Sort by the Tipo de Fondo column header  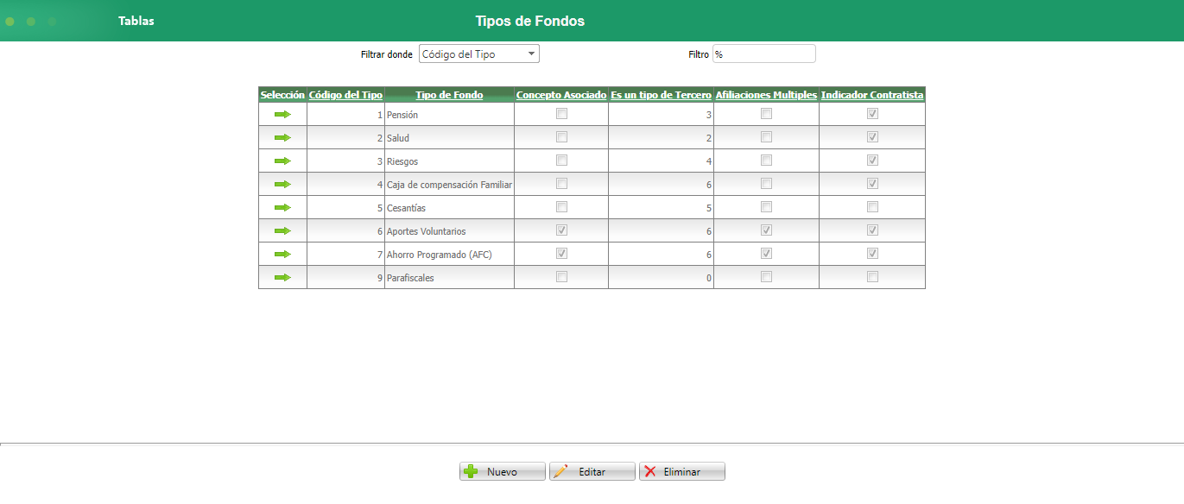click(447, 94)
